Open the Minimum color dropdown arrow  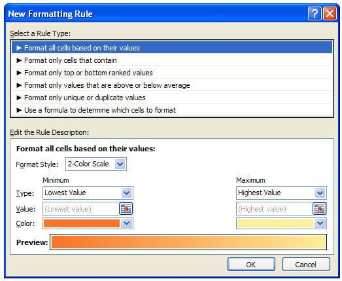pos(127,223)
